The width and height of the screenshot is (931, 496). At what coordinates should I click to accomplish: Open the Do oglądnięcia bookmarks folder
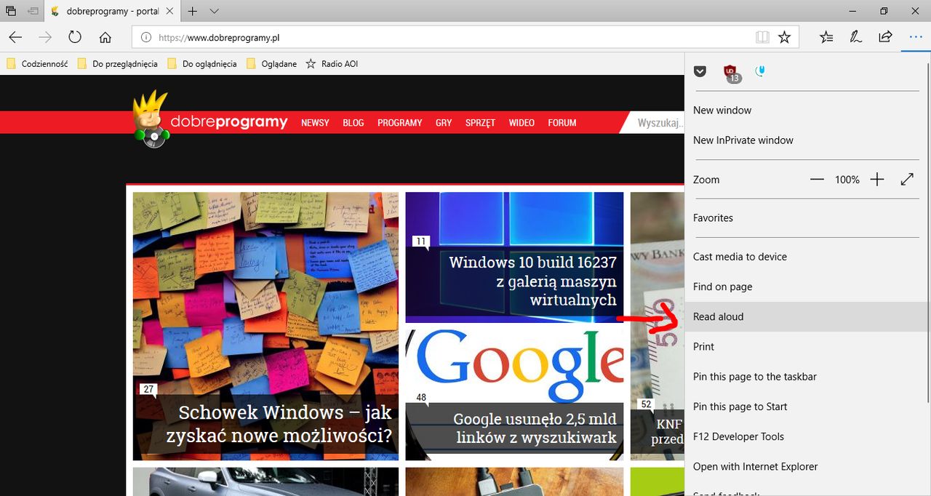[x=202, y=64]
